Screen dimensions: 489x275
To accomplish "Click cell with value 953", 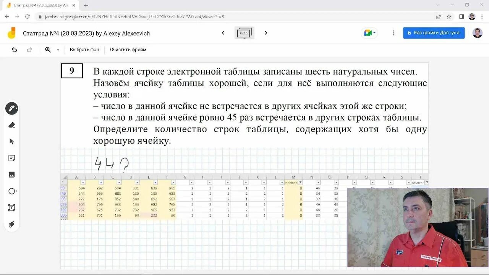I will (167, 210).
